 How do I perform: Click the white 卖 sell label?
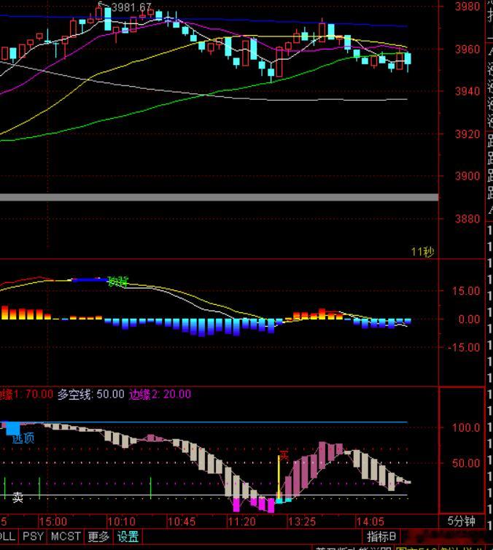(x=18, y=497)
